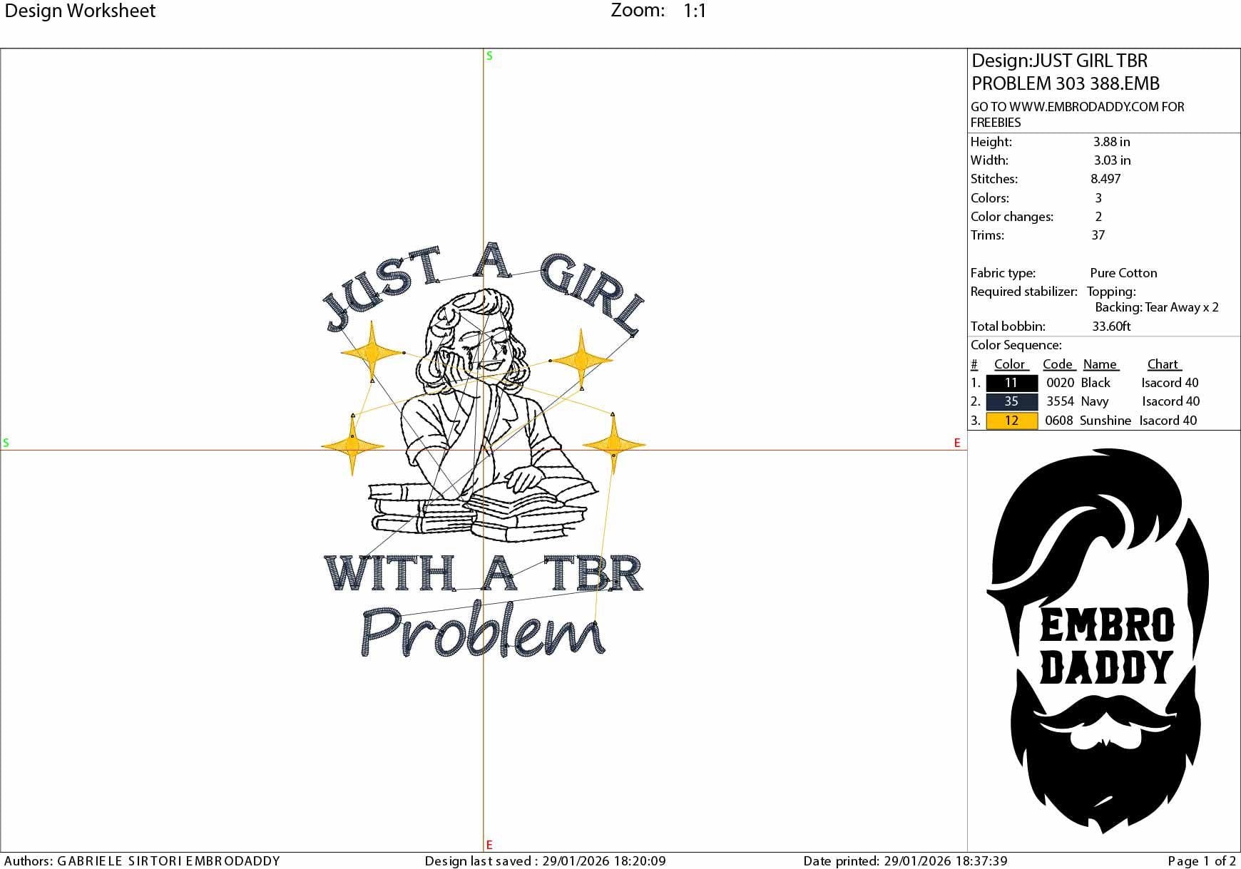
Task: Click the embroidery design preview of the girl
Action: [x=484, y=451]
